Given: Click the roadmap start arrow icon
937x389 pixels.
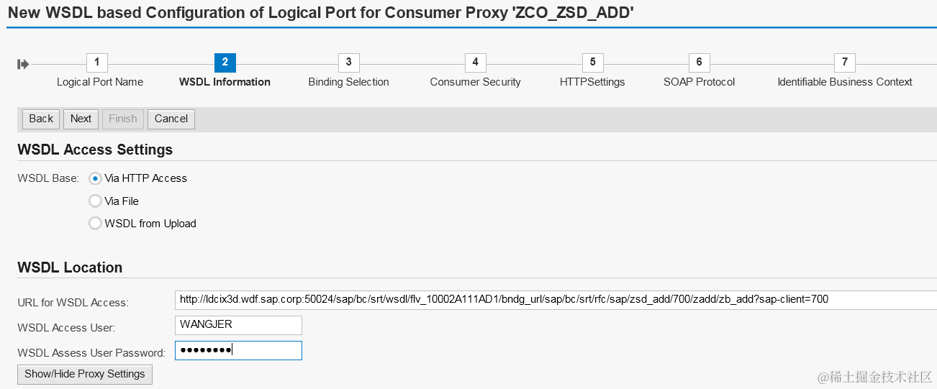Looking at the screenshot, I should point(23,64).
